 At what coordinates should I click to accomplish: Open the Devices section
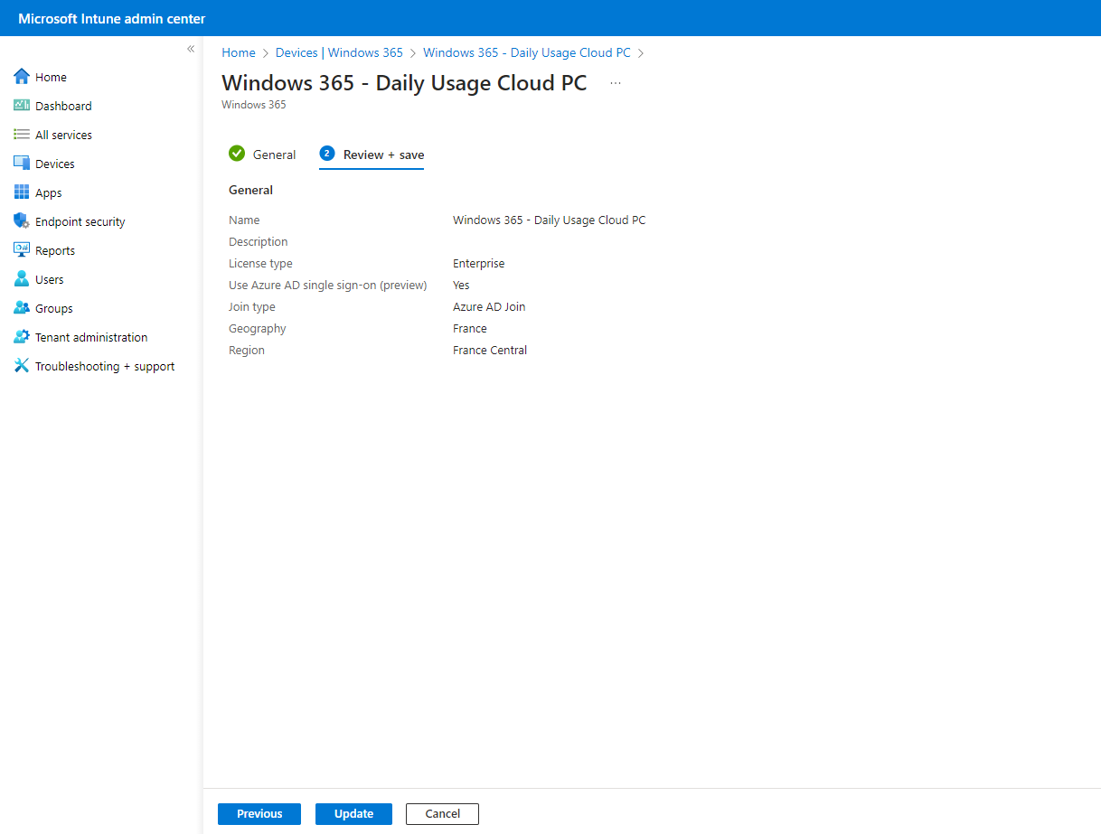53,164
